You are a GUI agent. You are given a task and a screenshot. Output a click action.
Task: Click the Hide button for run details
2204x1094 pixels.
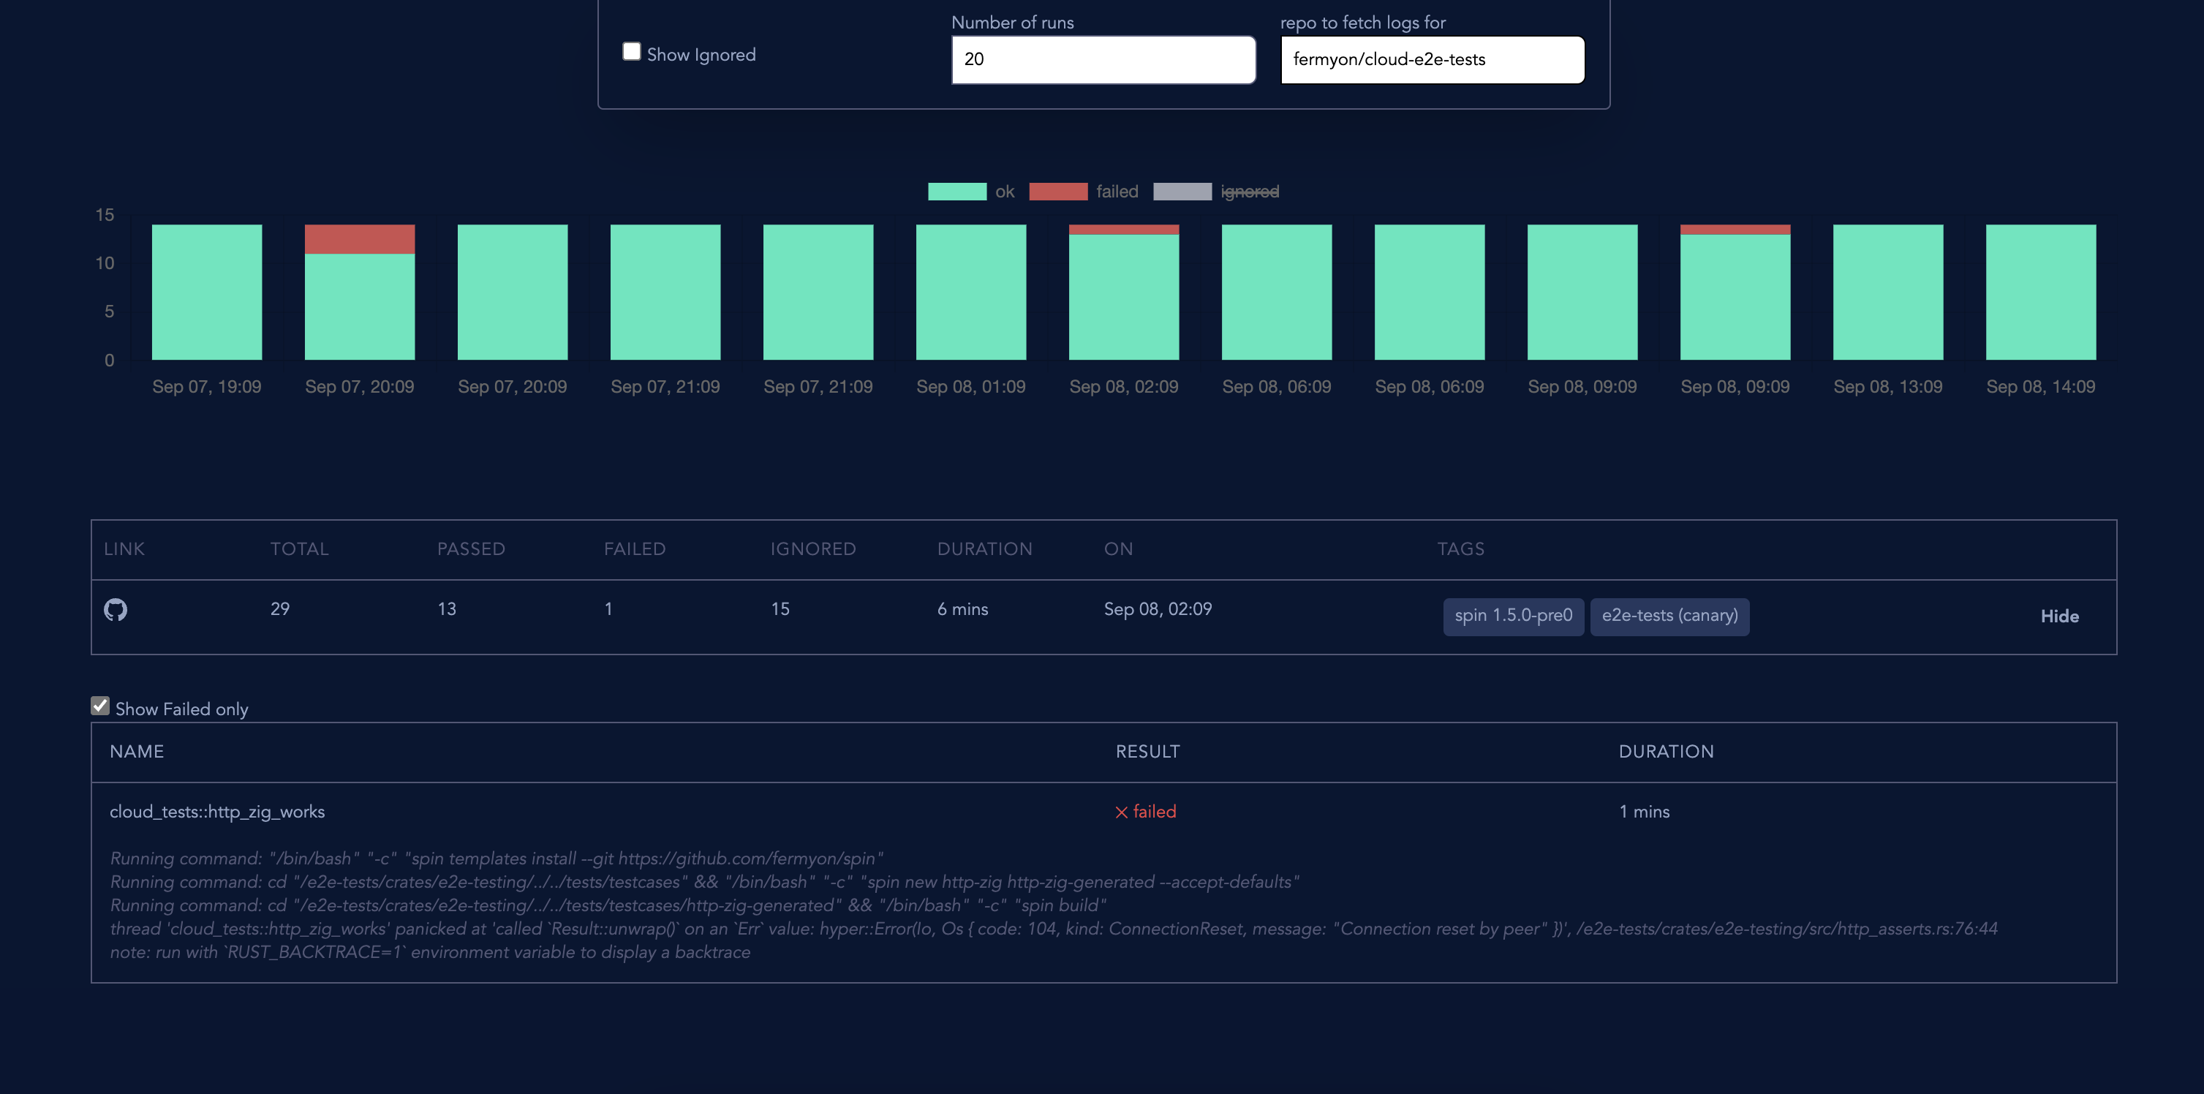tap(2058, 616)
